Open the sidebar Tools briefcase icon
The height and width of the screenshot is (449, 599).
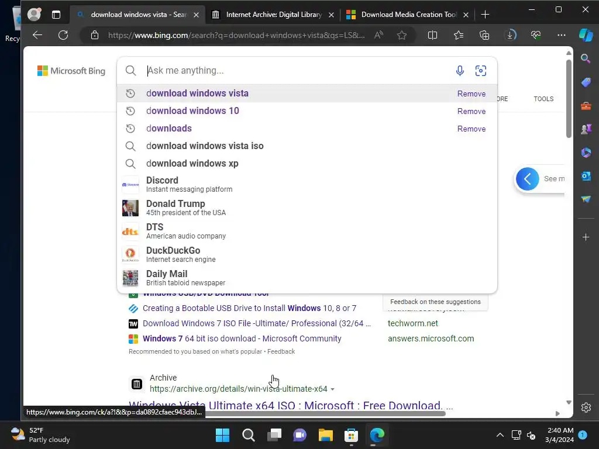(586, 106)
